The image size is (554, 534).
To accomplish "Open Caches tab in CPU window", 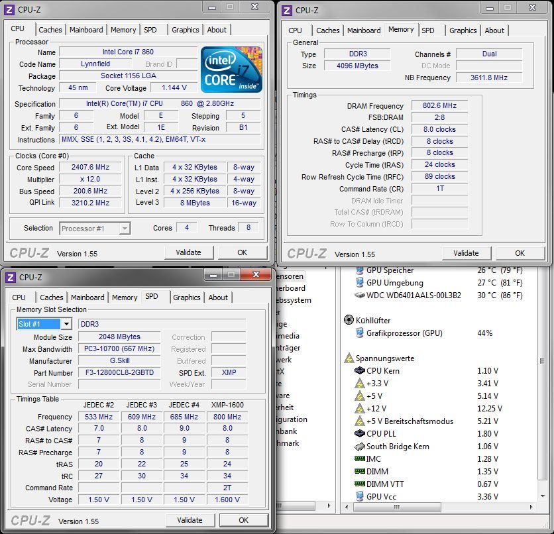I will coord(50,30).
